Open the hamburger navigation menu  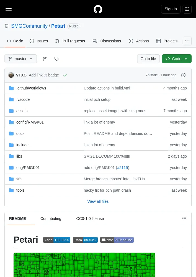point(9,9)
